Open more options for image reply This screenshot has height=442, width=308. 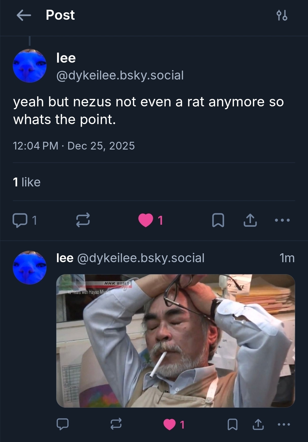click(x=284, y=424)
